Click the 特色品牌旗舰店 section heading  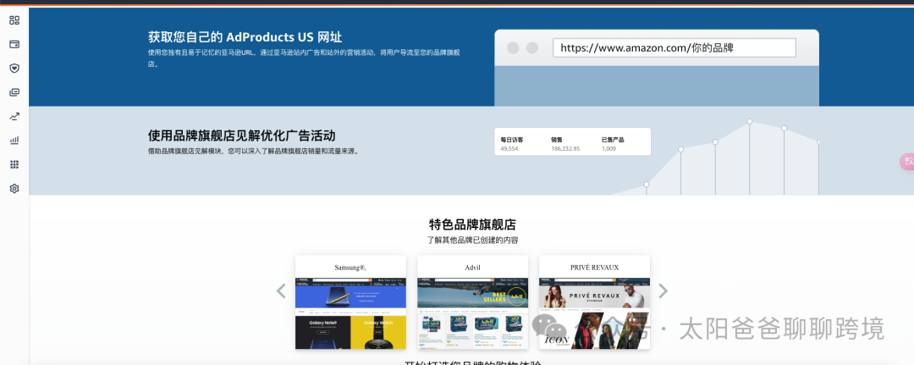click(x=472, y=224)
